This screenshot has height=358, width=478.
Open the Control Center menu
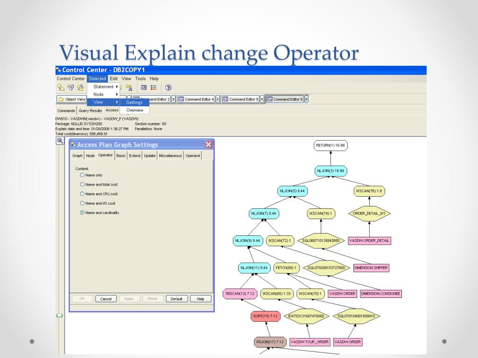(71, 78)
